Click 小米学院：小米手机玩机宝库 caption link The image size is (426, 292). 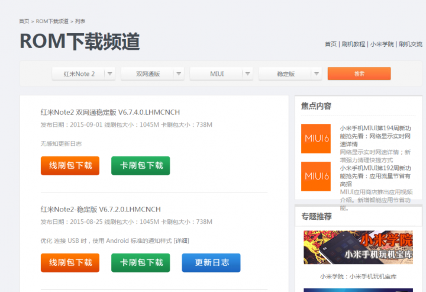pos(358,277)
